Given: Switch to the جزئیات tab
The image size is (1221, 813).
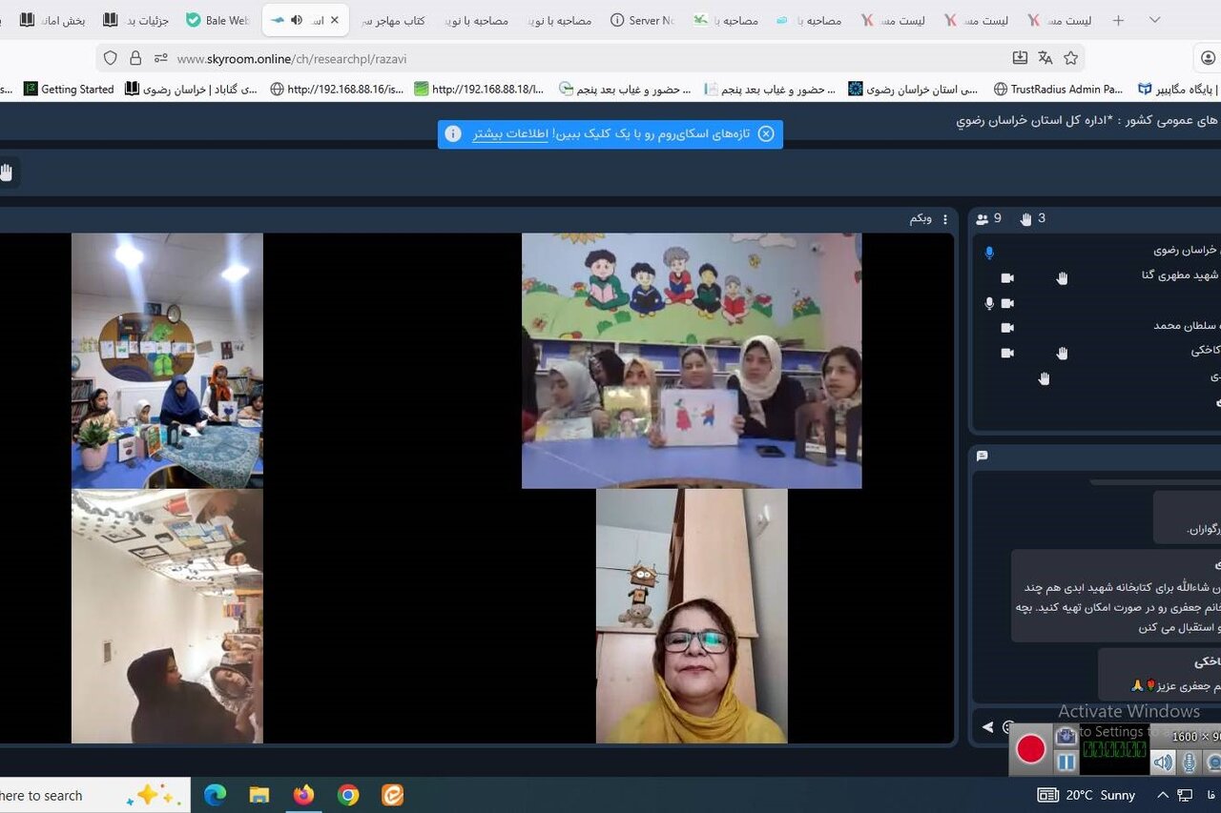Looking at the screenshot, I should (x=136, y=20).
